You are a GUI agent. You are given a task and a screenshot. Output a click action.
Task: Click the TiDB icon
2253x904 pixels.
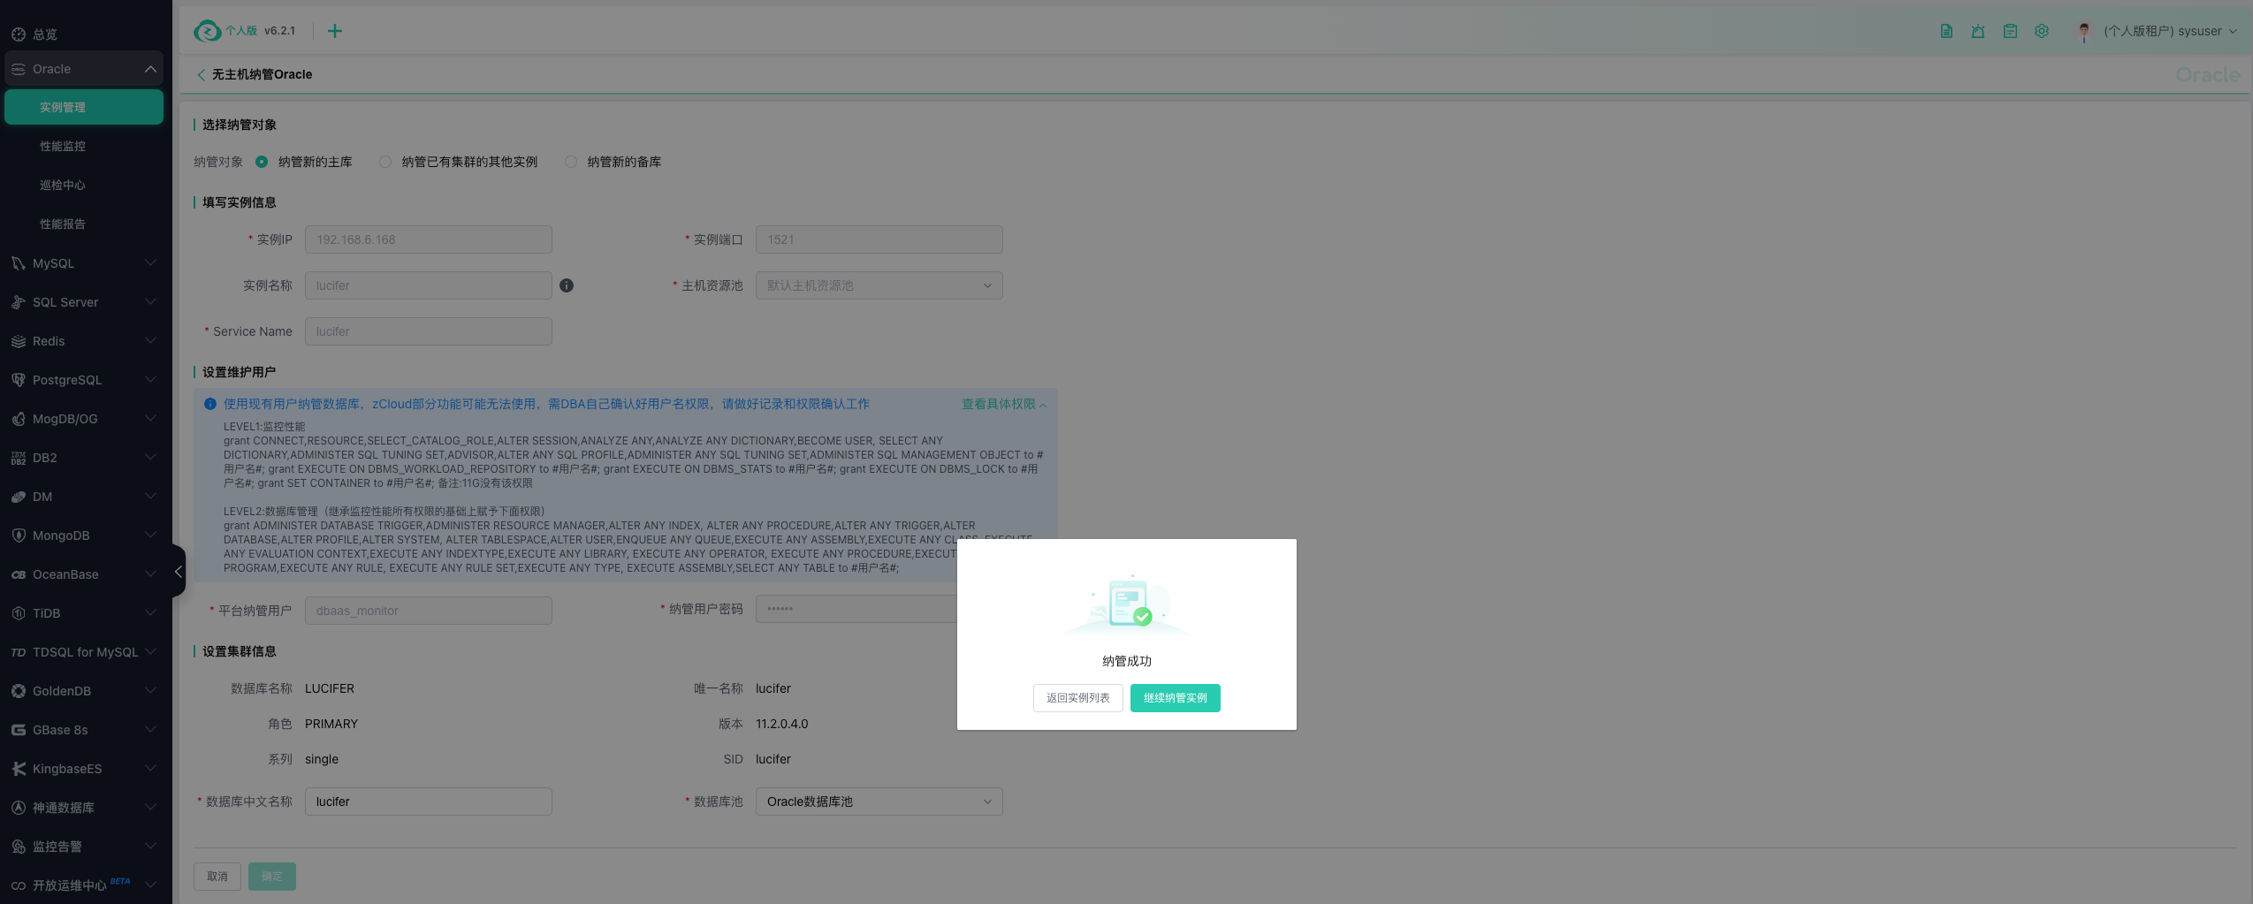[x=19, y=613]
